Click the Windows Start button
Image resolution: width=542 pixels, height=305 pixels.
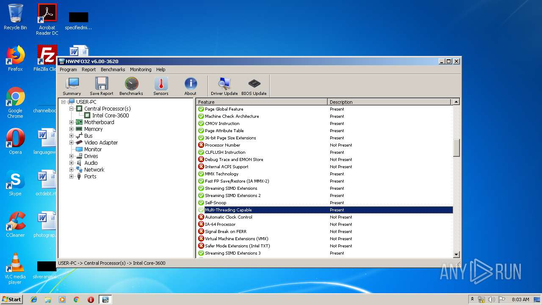11,299
